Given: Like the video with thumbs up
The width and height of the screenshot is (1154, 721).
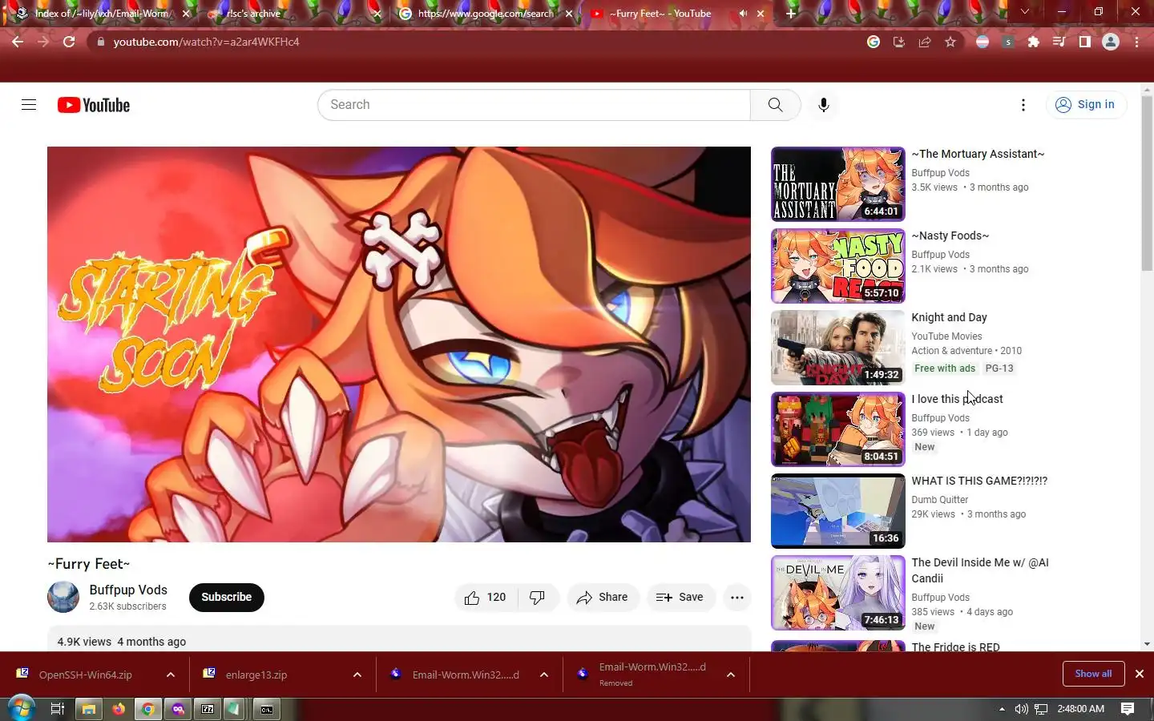Looking at the screenshot, I should point(485,598).
